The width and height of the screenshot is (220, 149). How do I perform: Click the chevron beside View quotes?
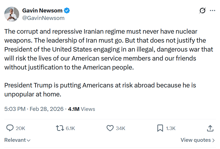pyautogui.click(x=213, y=140)
